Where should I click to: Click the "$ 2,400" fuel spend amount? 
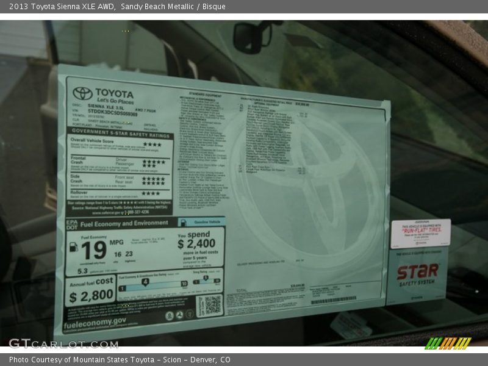point(196,243)
